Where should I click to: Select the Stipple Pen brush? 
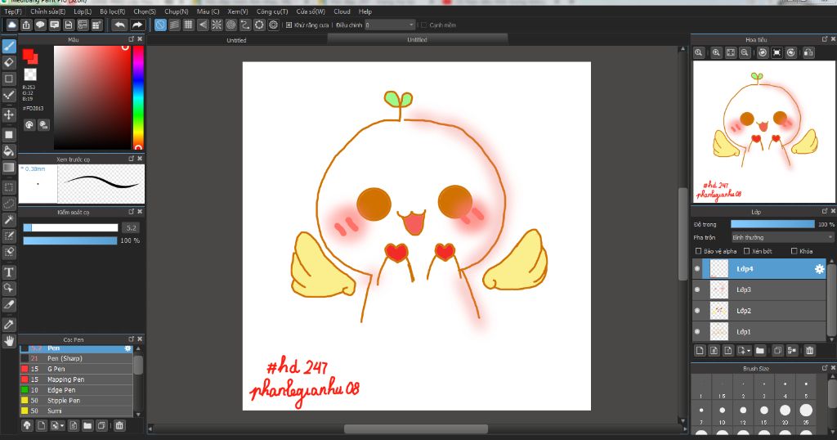point(76,401)
